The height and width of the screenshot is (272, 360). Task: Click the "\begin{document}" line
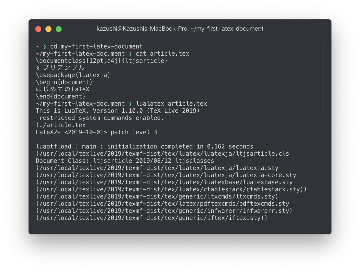64,82
